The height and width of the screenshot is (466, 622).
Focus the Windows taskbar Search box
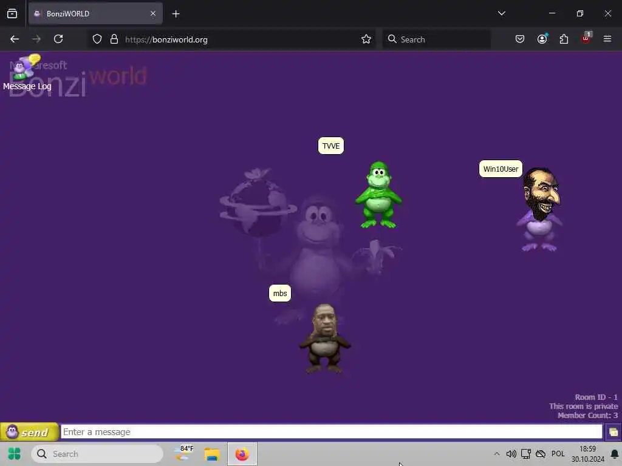coord(97,454)
